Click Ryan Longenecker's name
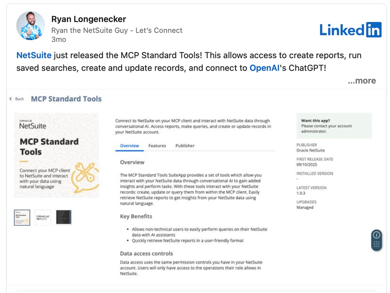Screen dimensions: 390x293 coord(88,19)
